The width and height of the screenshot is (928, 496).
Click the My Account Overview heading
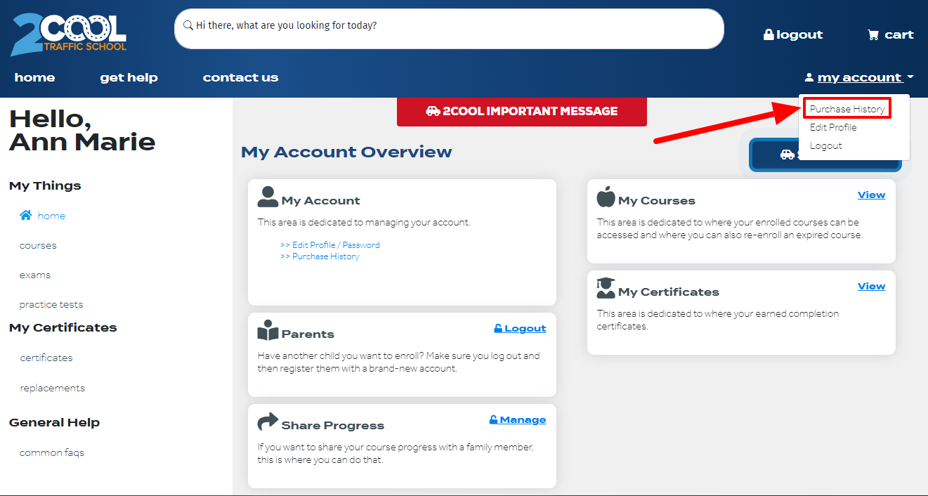(346, 152)
